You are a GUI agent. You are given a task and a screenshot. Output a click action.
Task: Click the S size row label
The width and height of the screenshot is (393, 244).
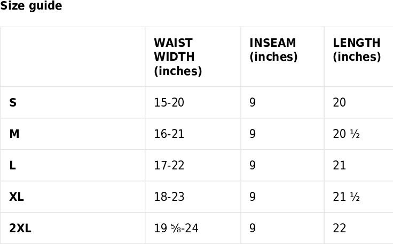13,102
